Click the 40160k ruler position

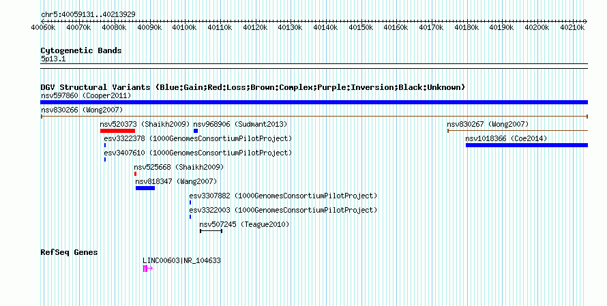pyautogui.click(x=396, y=27)
